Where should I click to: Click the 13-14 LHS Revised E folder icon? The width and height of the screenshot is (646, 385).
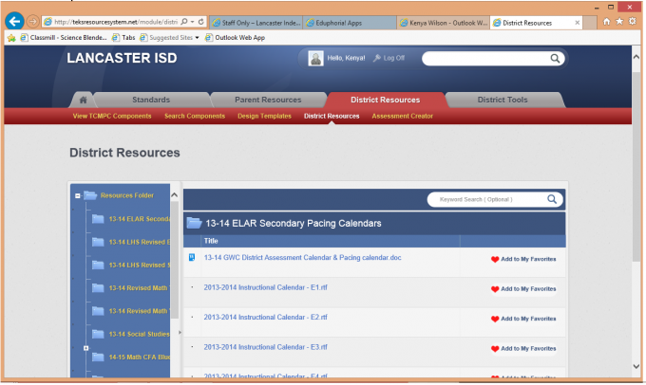(98, 242)
